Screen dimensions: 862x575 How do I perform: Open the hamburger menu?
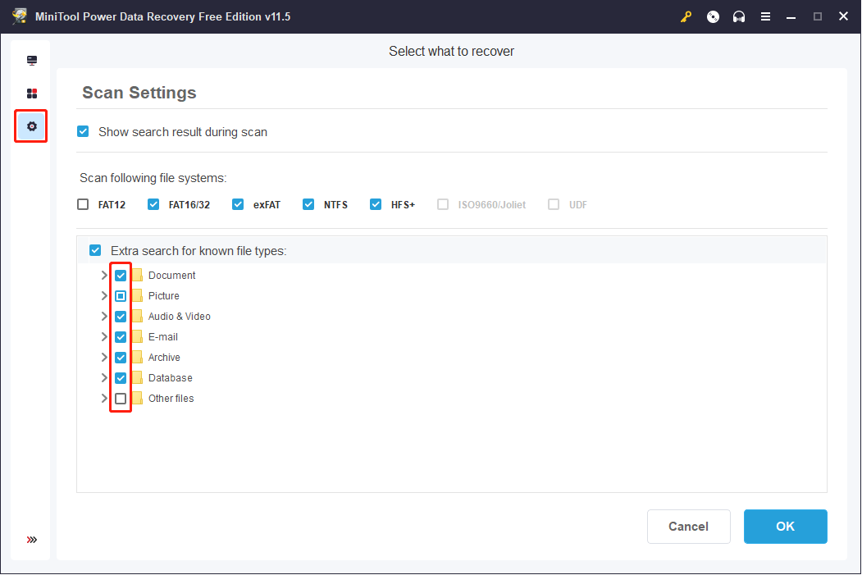[765, 16]
